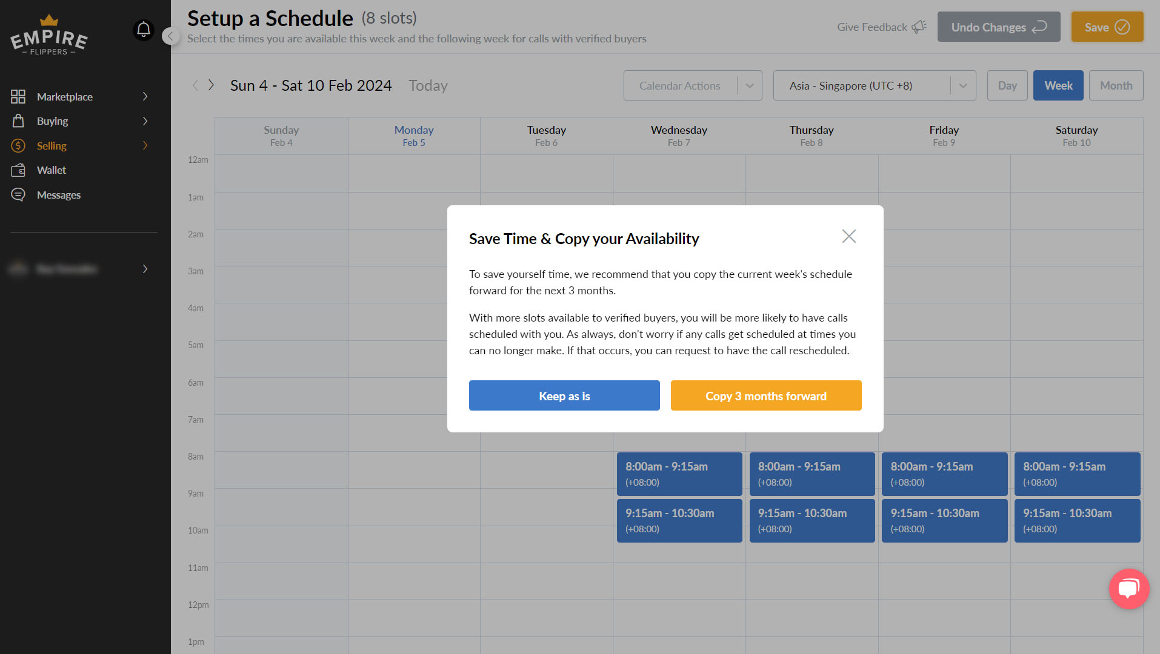Screen dimensions: 1160x654
Task: Expand the Marketplace submenu chevron
Action: coord(145,97)
